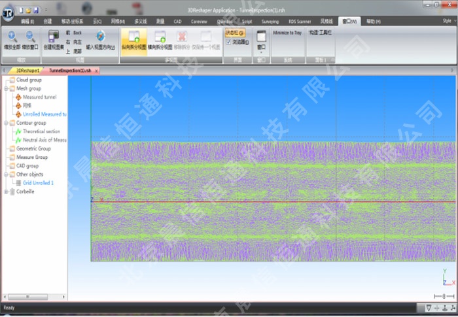
Task: Open the Window (W) ribbon tab
Action: pyautogui.click(x=349, y=22)
